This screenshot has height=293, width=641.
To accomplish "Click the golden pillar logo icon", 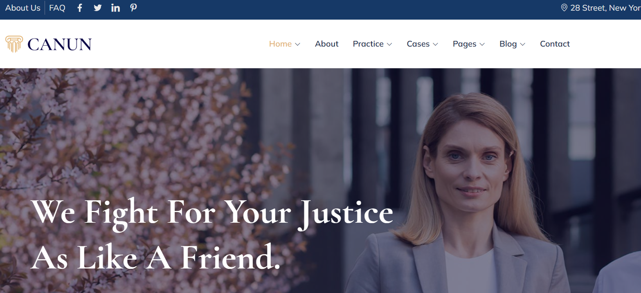I will [x=14, y=44].
